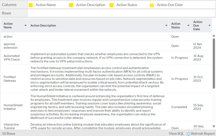Expand the Action Status header filter arrow
This screenshot has width=216, height=136.
pyautogui.click(x=188, y=25)
